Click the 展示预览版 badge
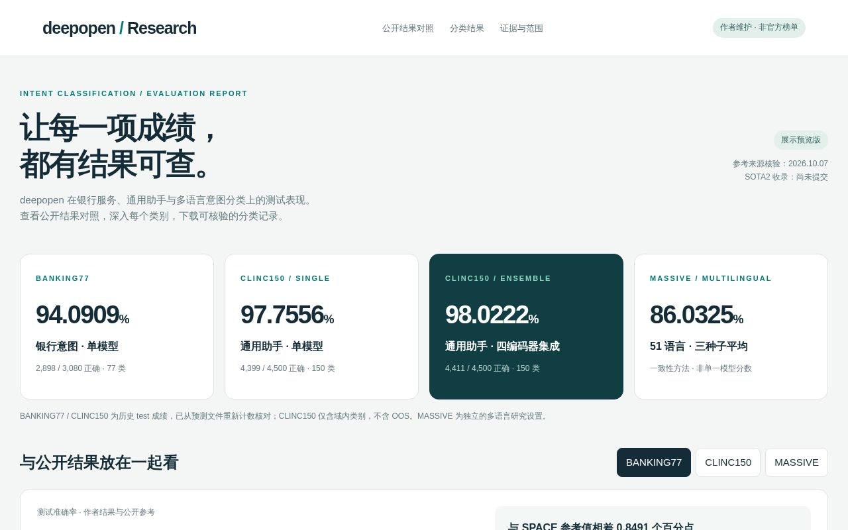This screenshot has height=530, width=848. pos(801,140)
